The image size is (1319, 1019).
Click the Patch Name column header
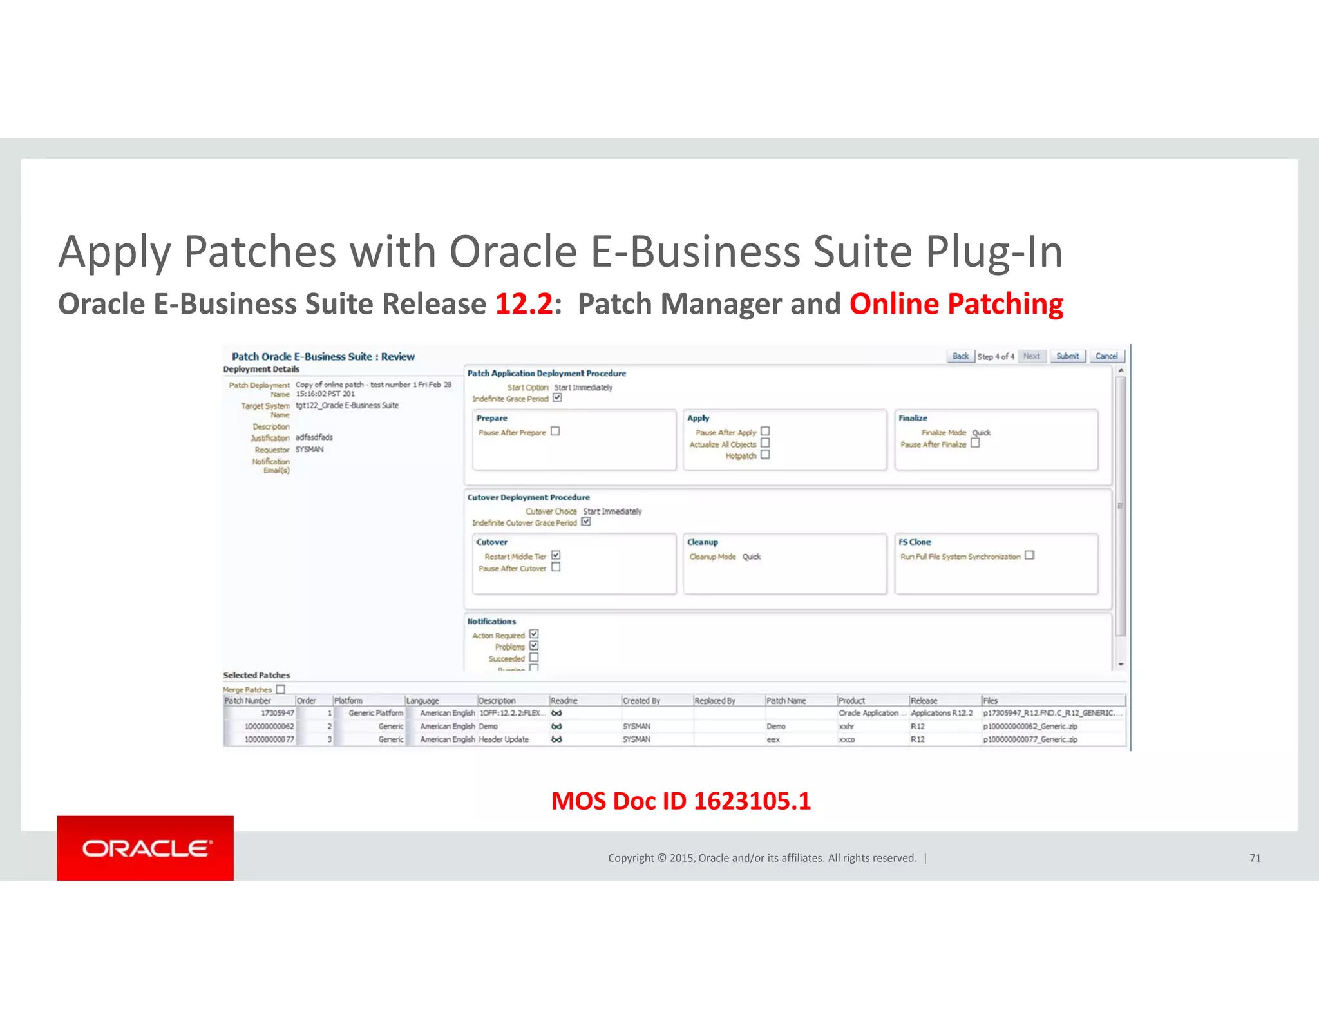click(x=801, y=700)
